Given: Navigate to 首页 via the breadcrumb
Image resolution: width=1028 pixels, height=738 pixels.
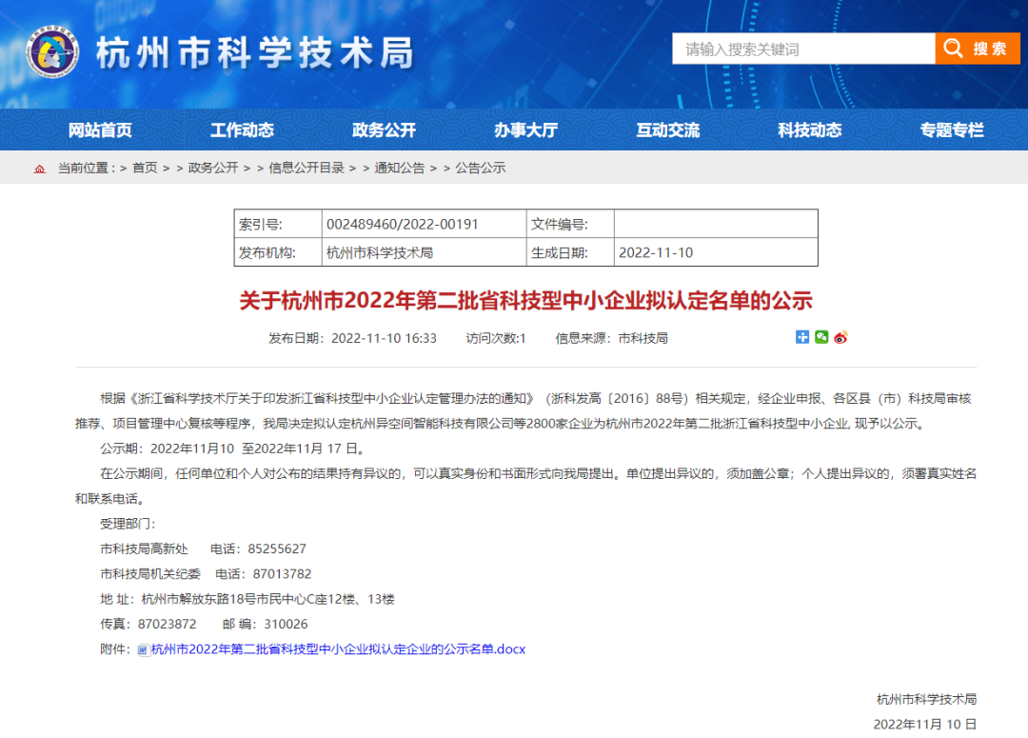Looking at the screenshot, I should (145, 168).
